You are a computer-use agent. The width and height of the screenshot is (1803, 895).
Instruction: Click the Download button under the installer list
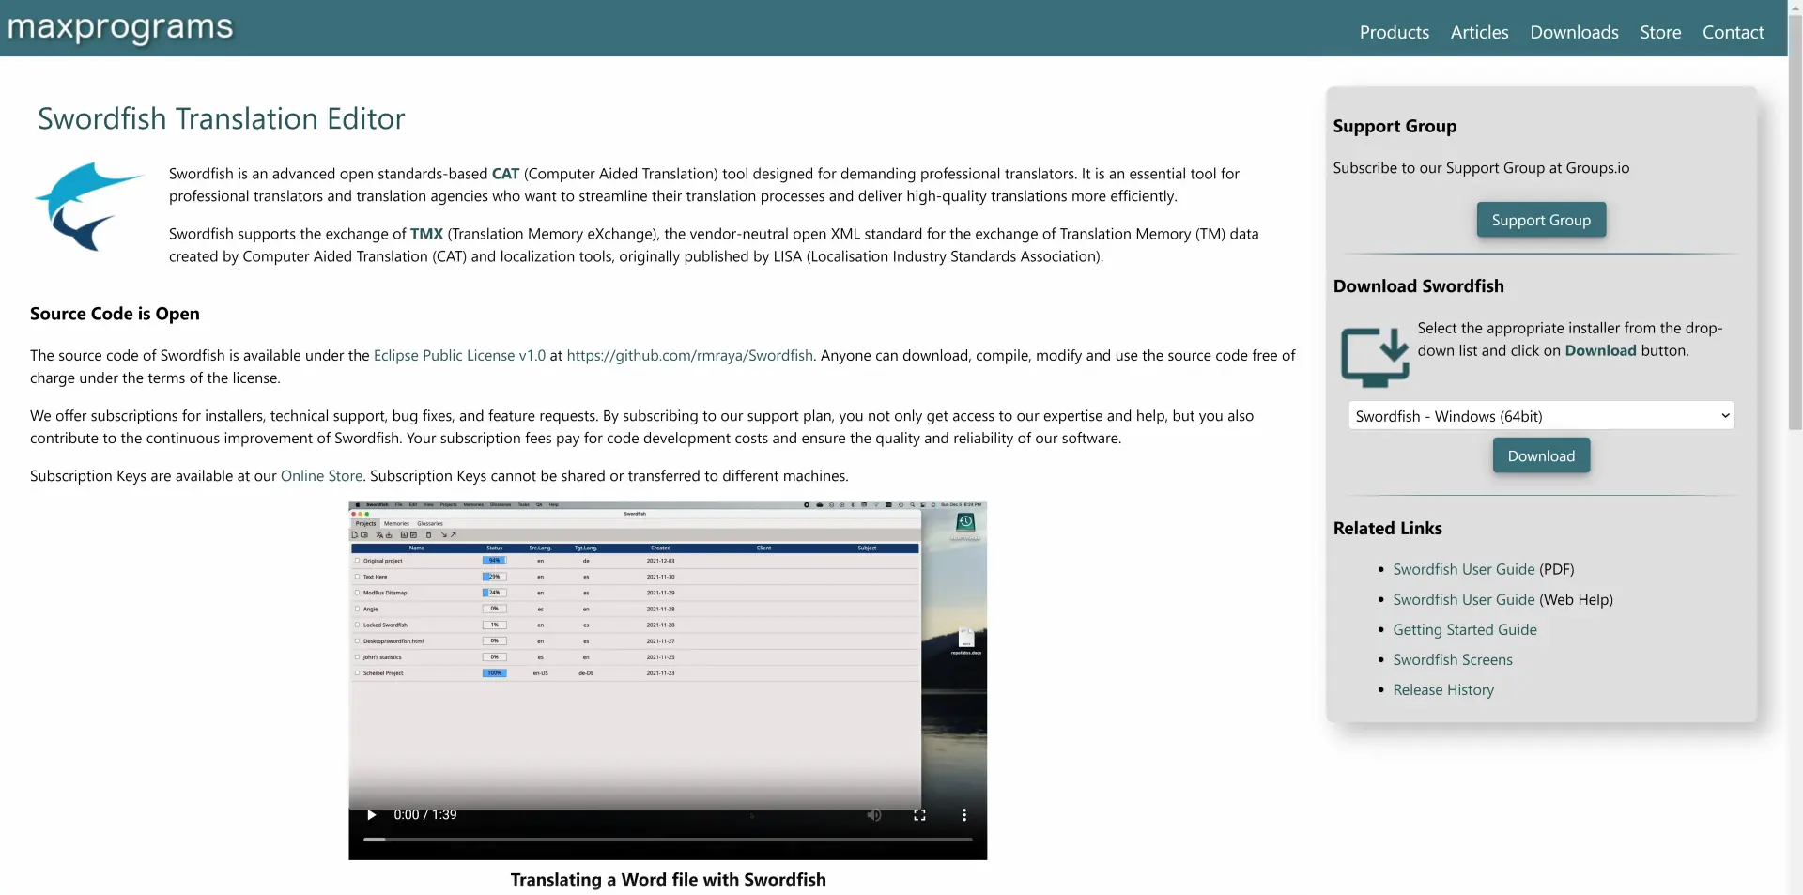[x=1541, y=455]
